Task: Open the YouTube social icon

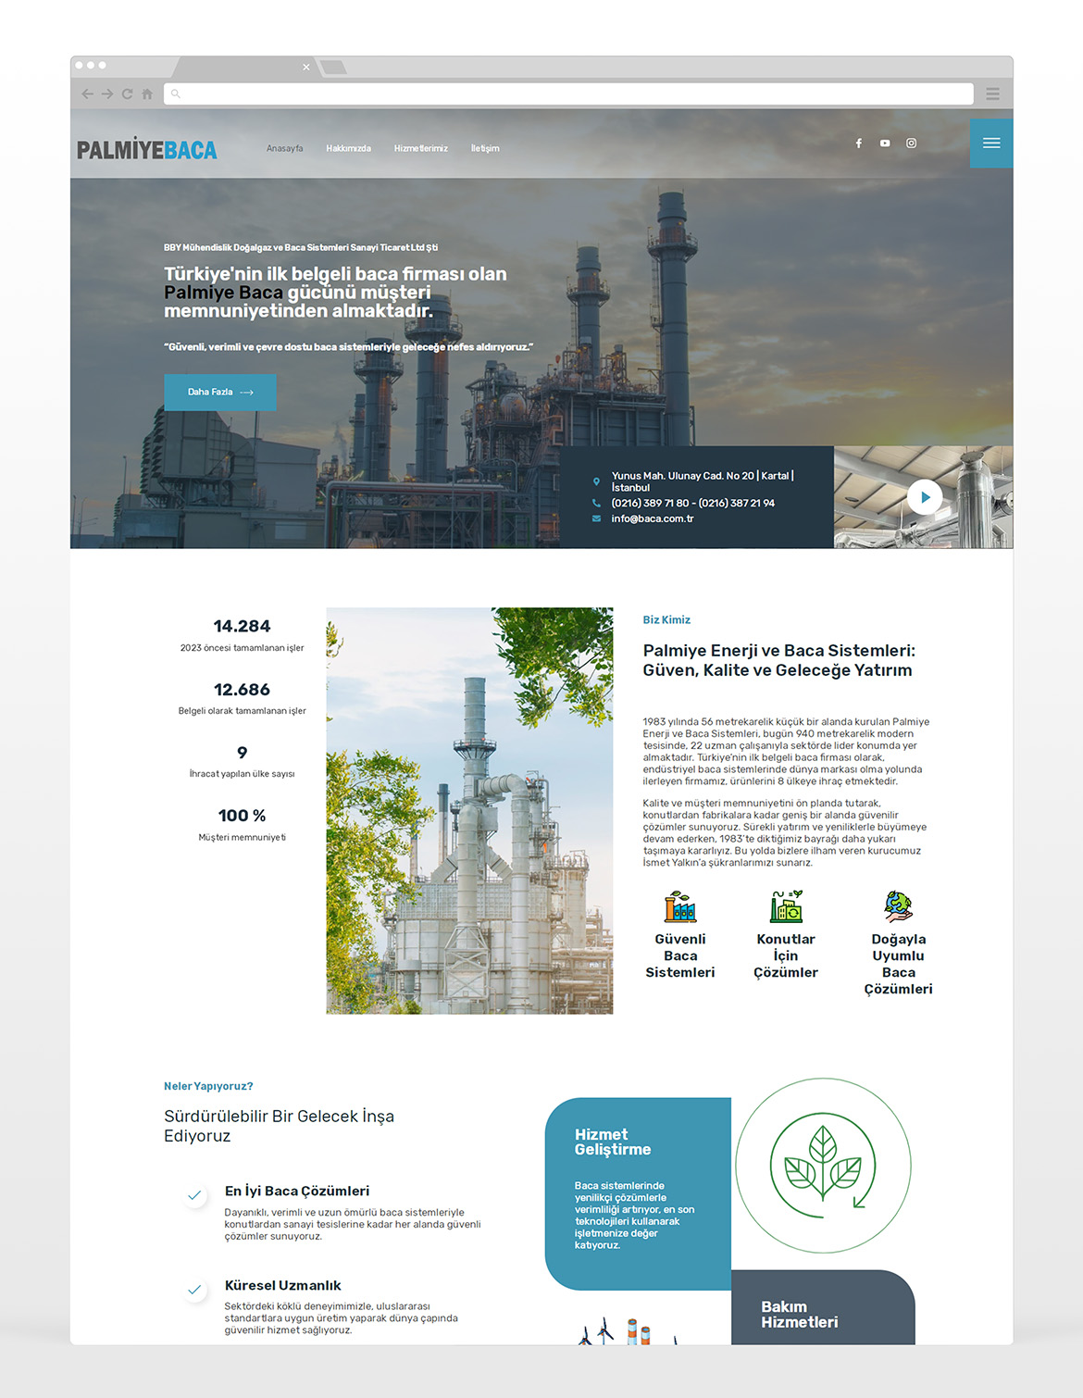Action: pyautogui.click(x=885, y=144)
